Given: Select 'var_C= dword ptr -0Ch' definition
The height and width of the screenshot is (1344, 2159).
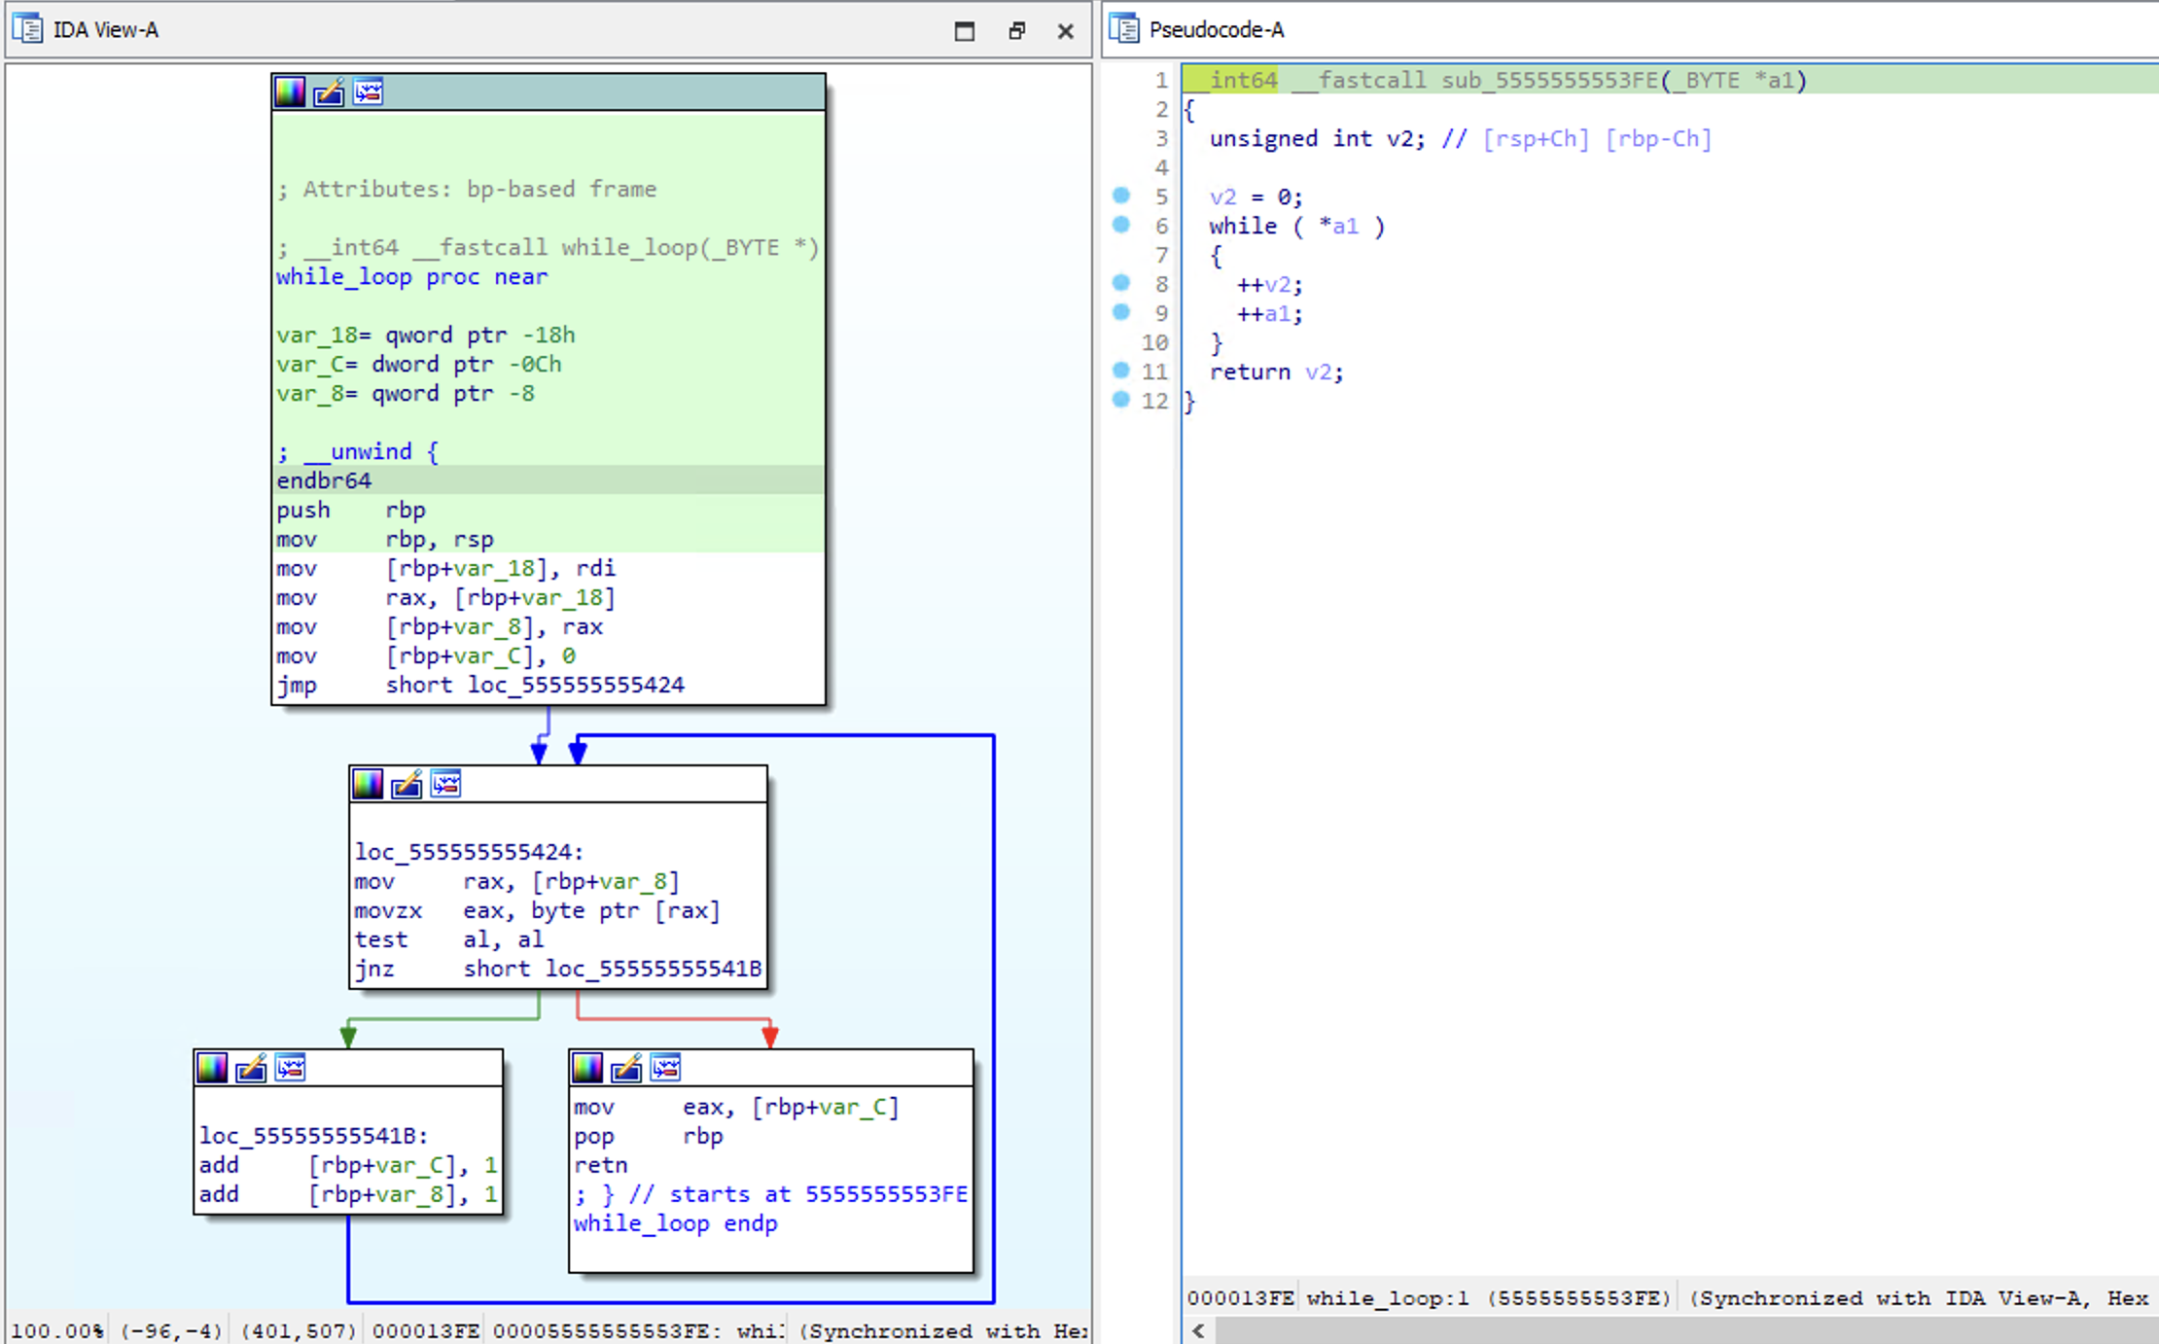Looking at the screenshot, I should pos(419,364).
